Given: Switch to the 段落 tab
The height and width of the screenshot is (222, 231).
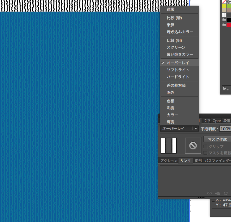Looking at the screenshot, I should click(x=227, y=121).
